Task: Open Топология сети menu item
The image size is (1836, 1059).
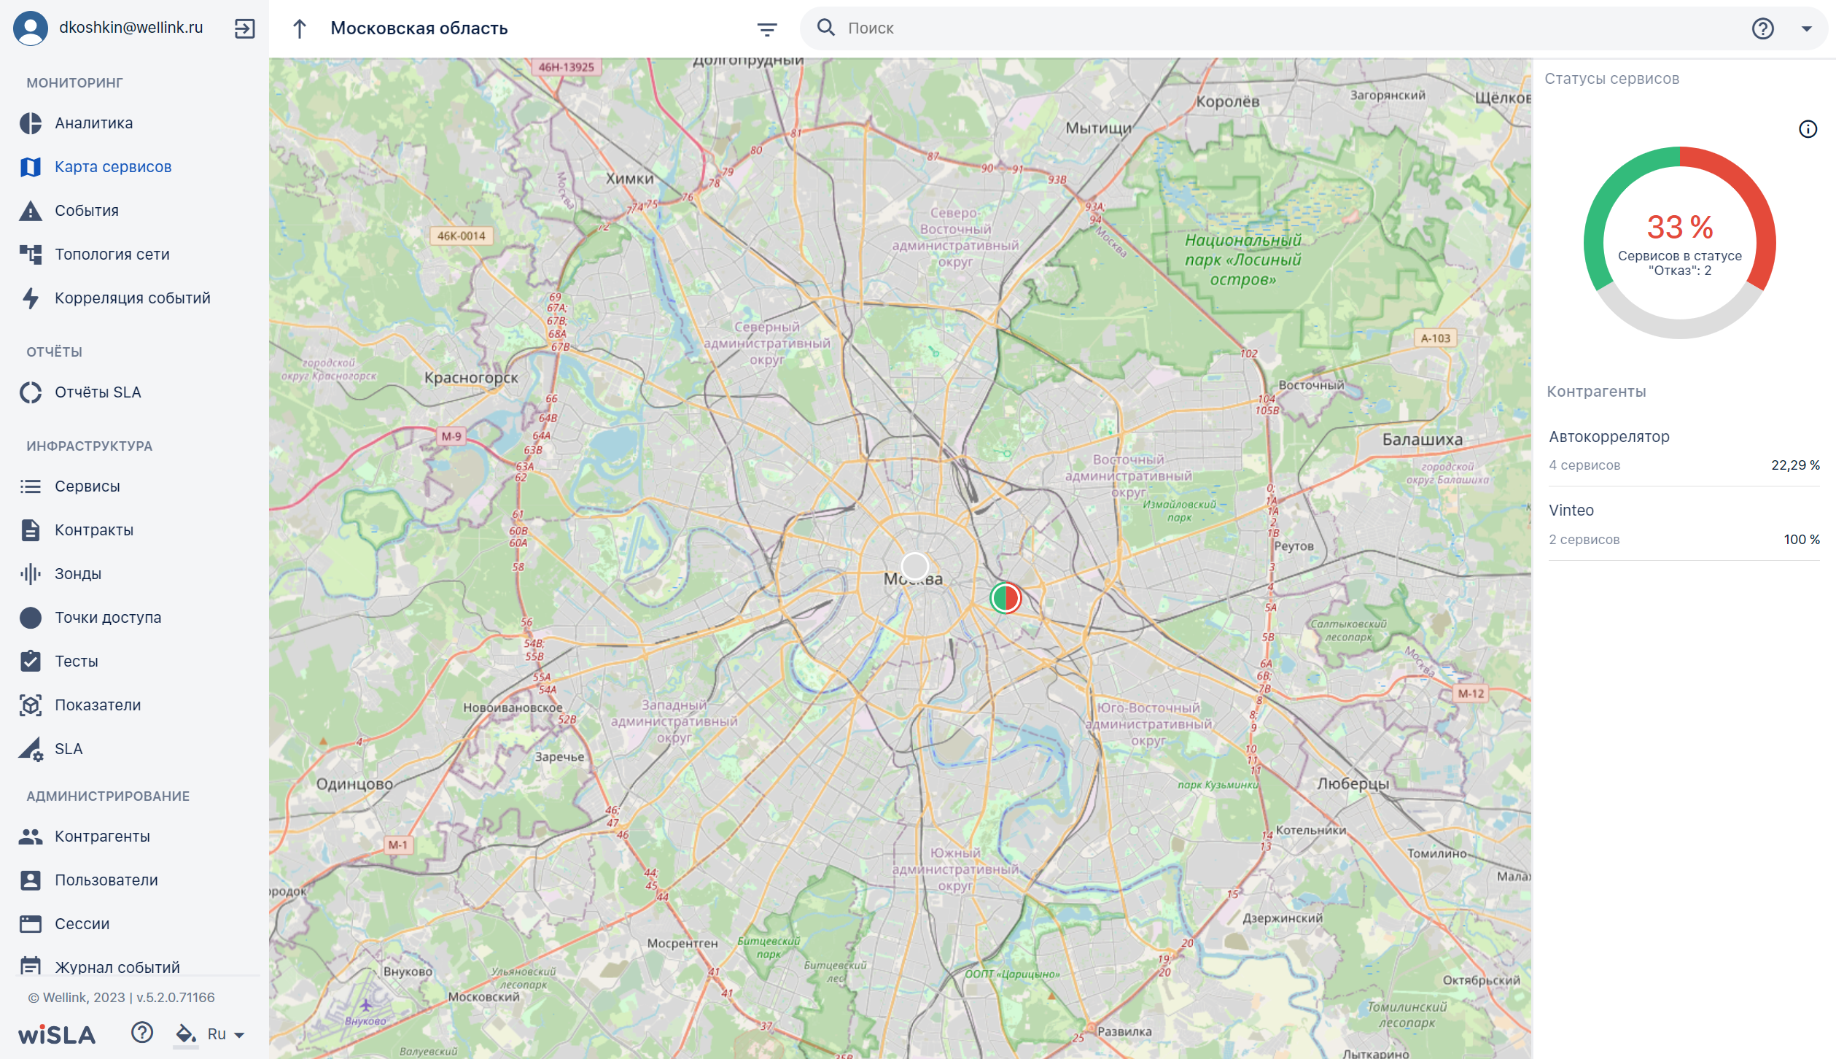Action: coord(112,255)
